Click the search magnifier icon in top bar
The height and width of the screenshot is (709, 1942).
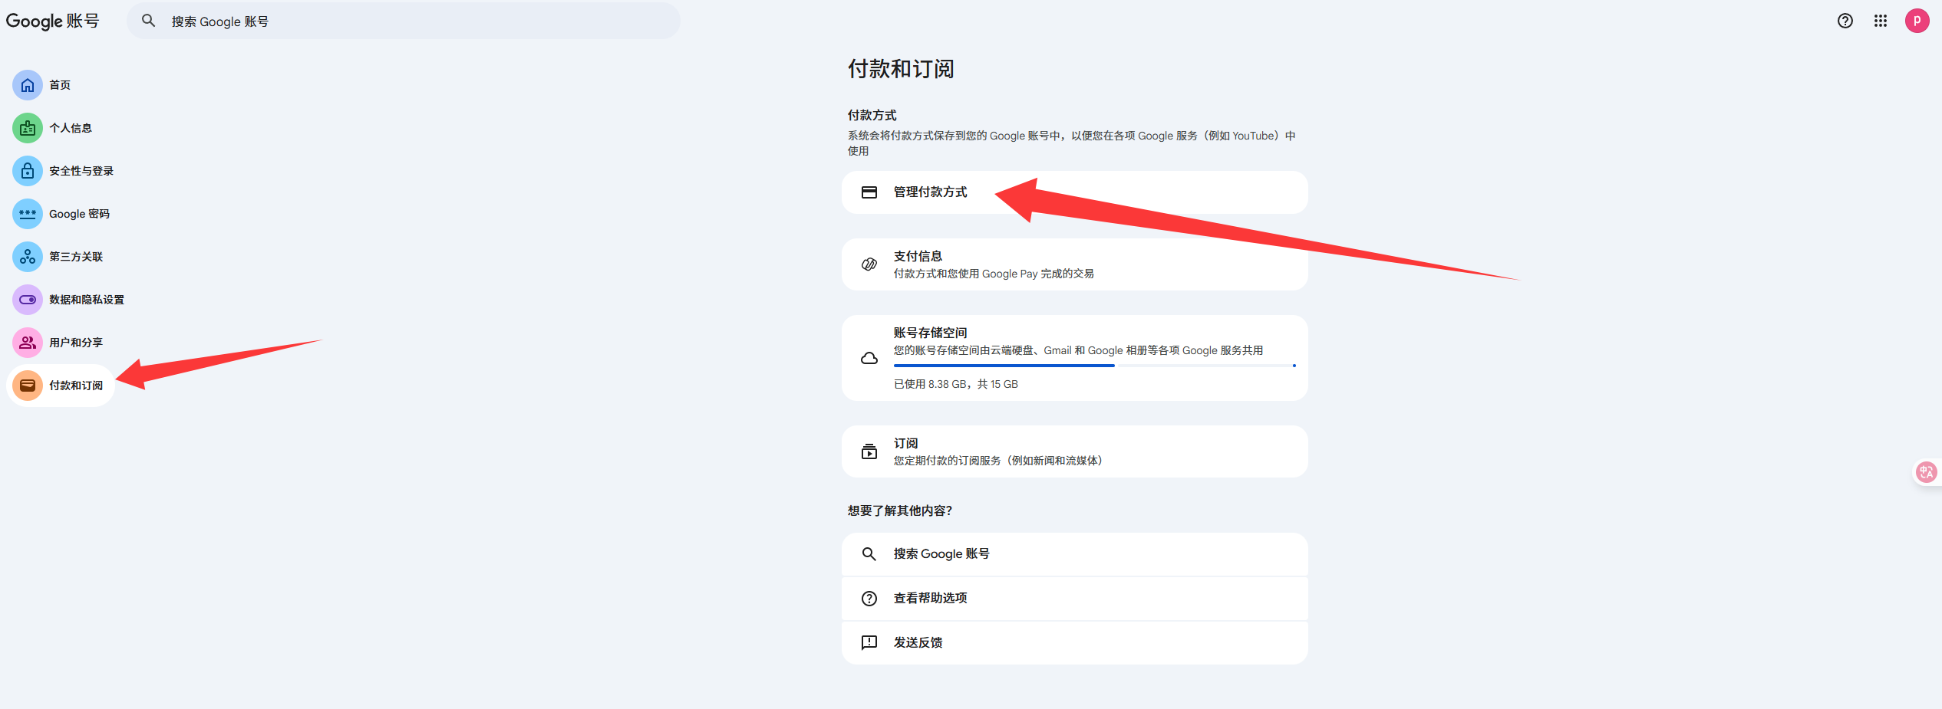click(x=149, y=21)
